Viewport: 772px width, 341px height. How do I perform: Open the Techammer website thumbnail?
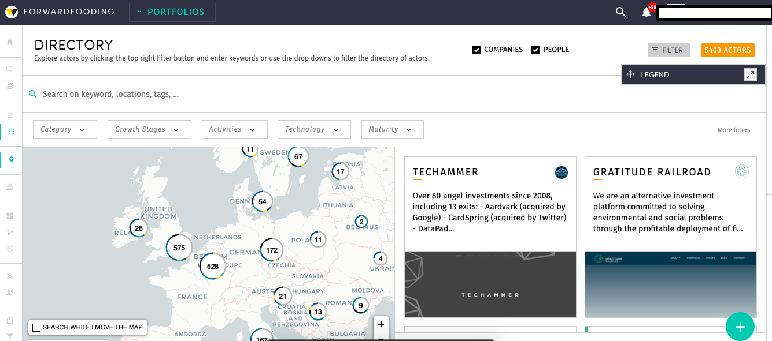point(490,284)
